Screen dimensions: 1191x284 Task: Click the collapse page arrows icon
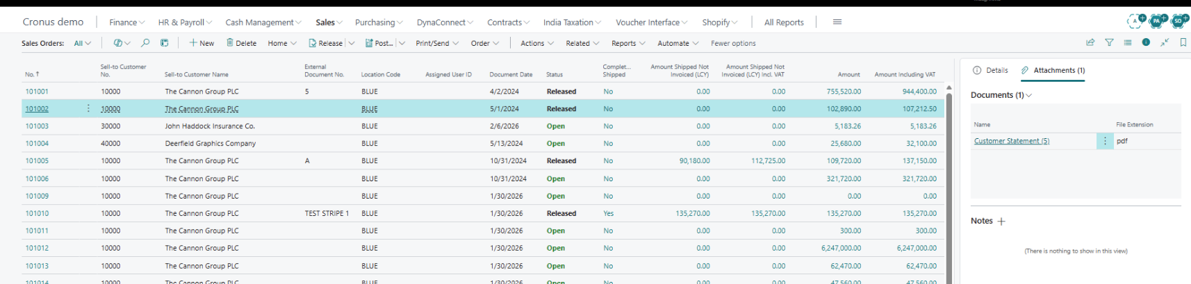[x=1165, y=42]
